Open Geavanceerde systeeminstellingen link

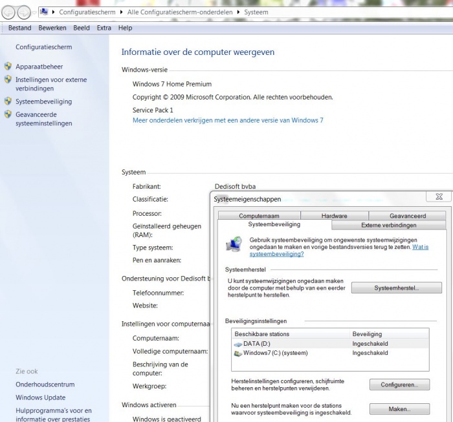pyautogui.click(x=44, y=119)
